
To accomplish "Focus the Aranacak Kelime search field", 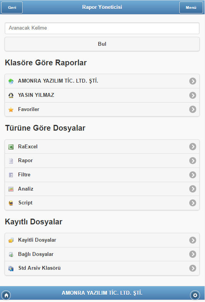I will tap(102, 28).
